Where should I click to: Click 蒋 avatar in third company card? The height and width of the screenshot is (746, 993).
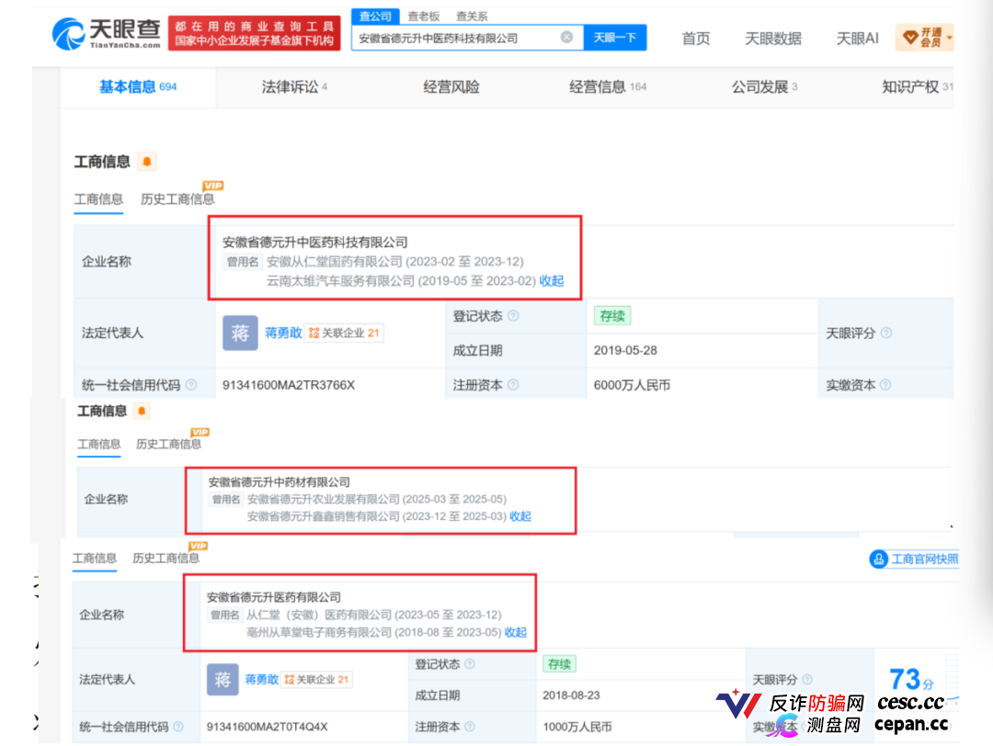(x=223, y=679)
